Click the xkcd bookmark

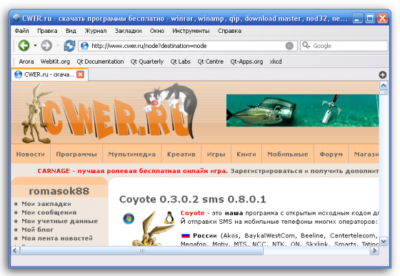(276, 61)
